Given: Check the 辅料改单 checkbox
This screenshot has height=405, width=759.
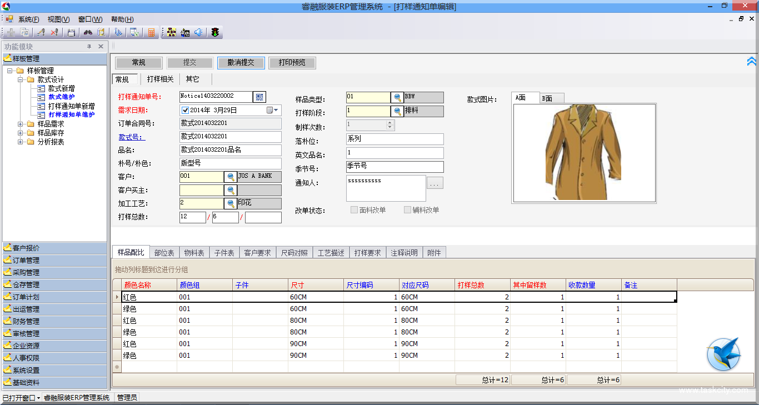Looking at the screenshot, I should [407, 210].
